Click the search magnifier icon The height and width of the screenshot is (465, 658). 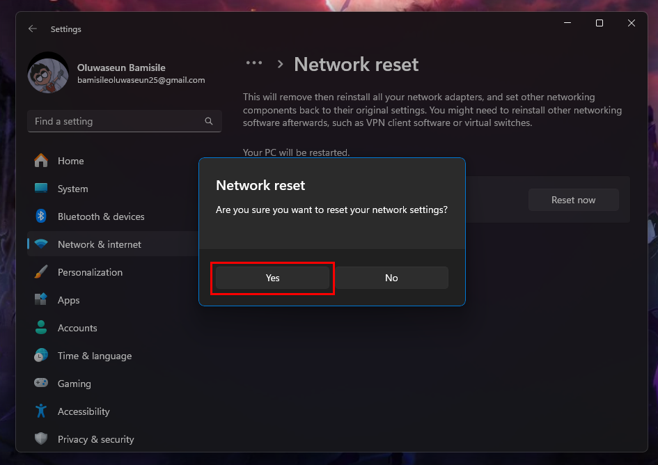click(208, 121)
